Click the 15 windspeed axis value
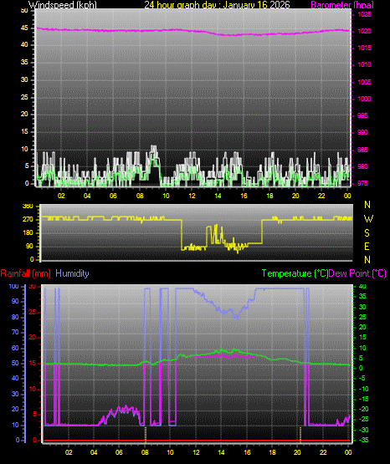 (x=25, y=132)
